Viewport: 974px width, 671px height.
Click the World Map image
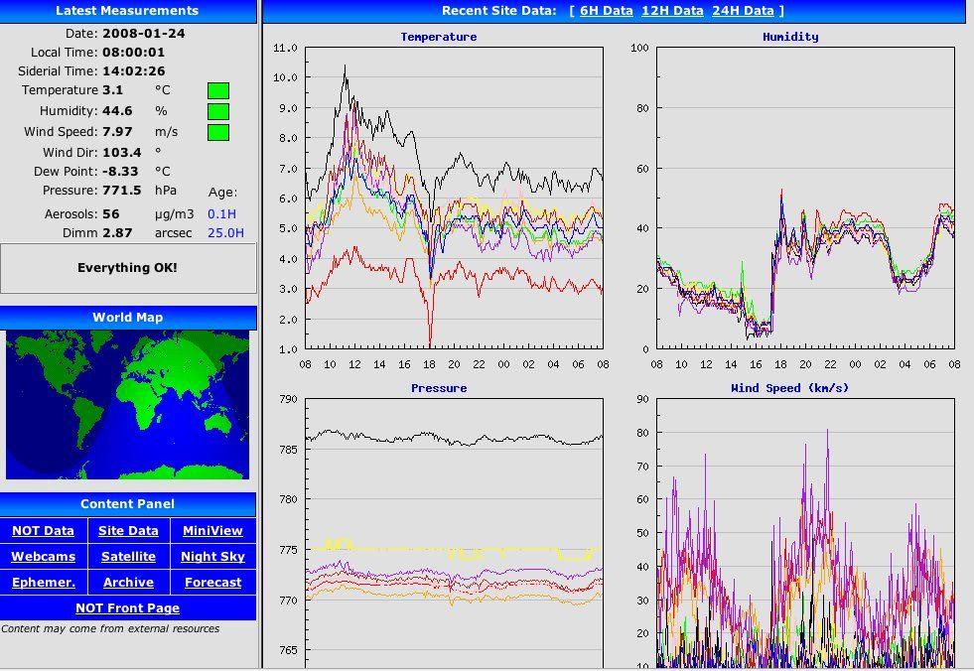[127, 404]
